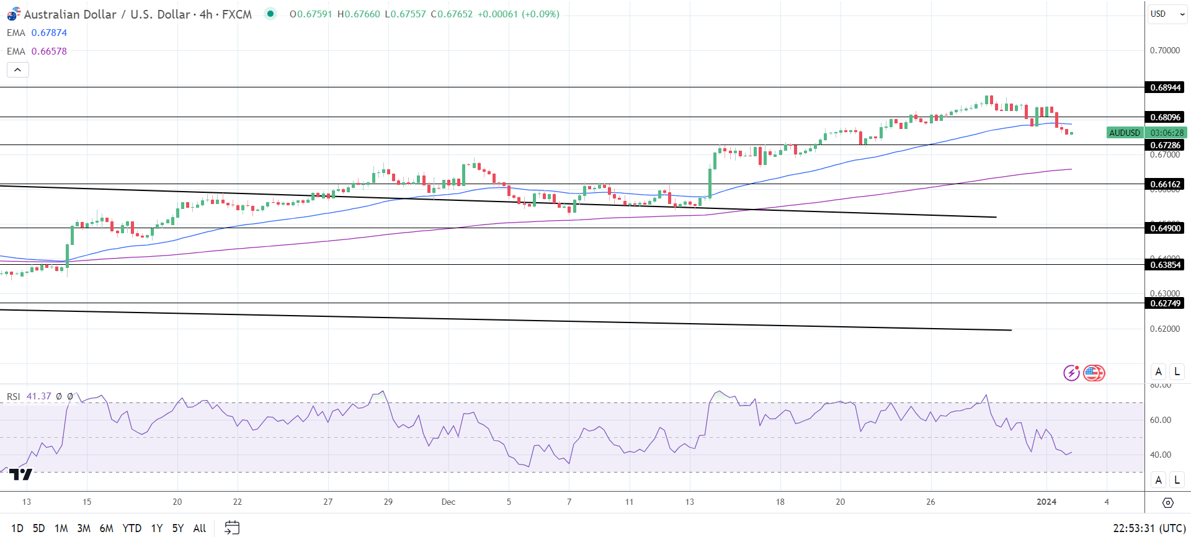The height and width of the screenshot is (542, 1191).
Task: Click the 0.62749 price label
Action: tap(1165, 303)
